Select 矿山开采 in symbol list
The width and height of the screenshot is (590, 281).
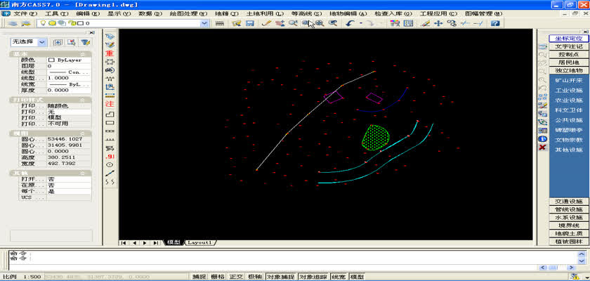tap(569, 81)
